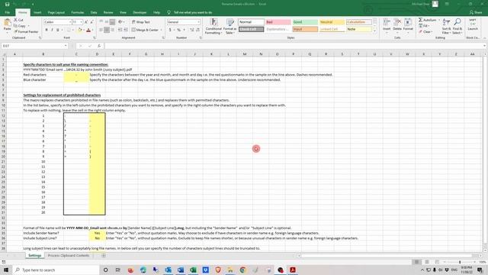The width and height of the screenshot is (488, 275).
Task: Apply the Calculation cell style
Action: (x=359, y=22)
